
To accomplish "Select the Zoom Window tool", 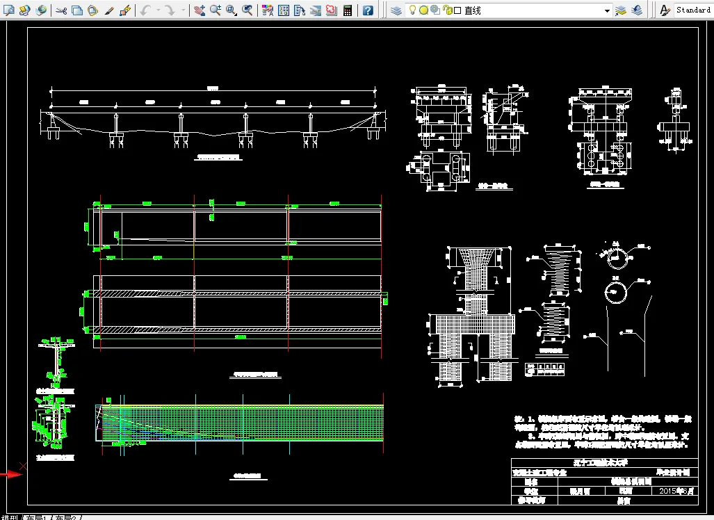I will coord(232,10).
